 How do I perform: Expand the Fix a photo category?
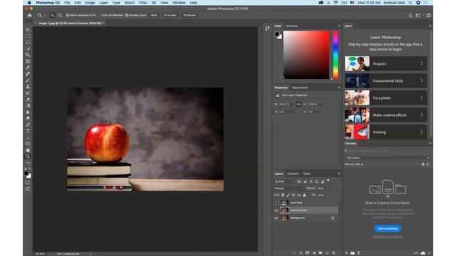385,98
